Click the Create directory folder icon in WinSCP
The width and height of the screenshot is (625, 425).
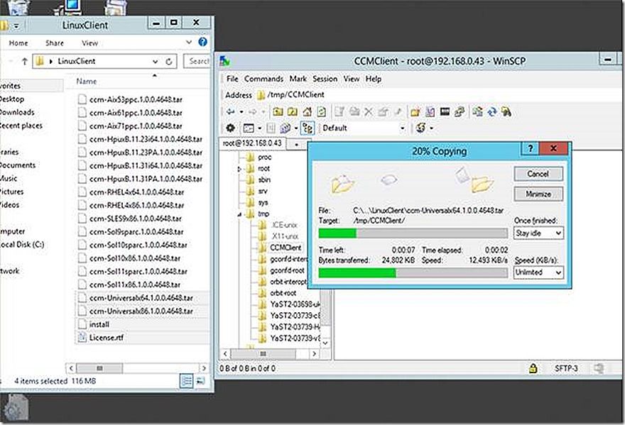pos(415,112)
